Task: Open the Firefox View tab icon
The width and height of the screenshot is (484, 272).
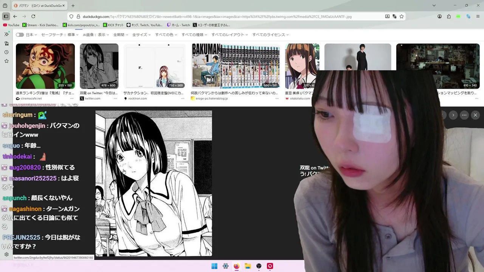Action: [x=5, y=6]
